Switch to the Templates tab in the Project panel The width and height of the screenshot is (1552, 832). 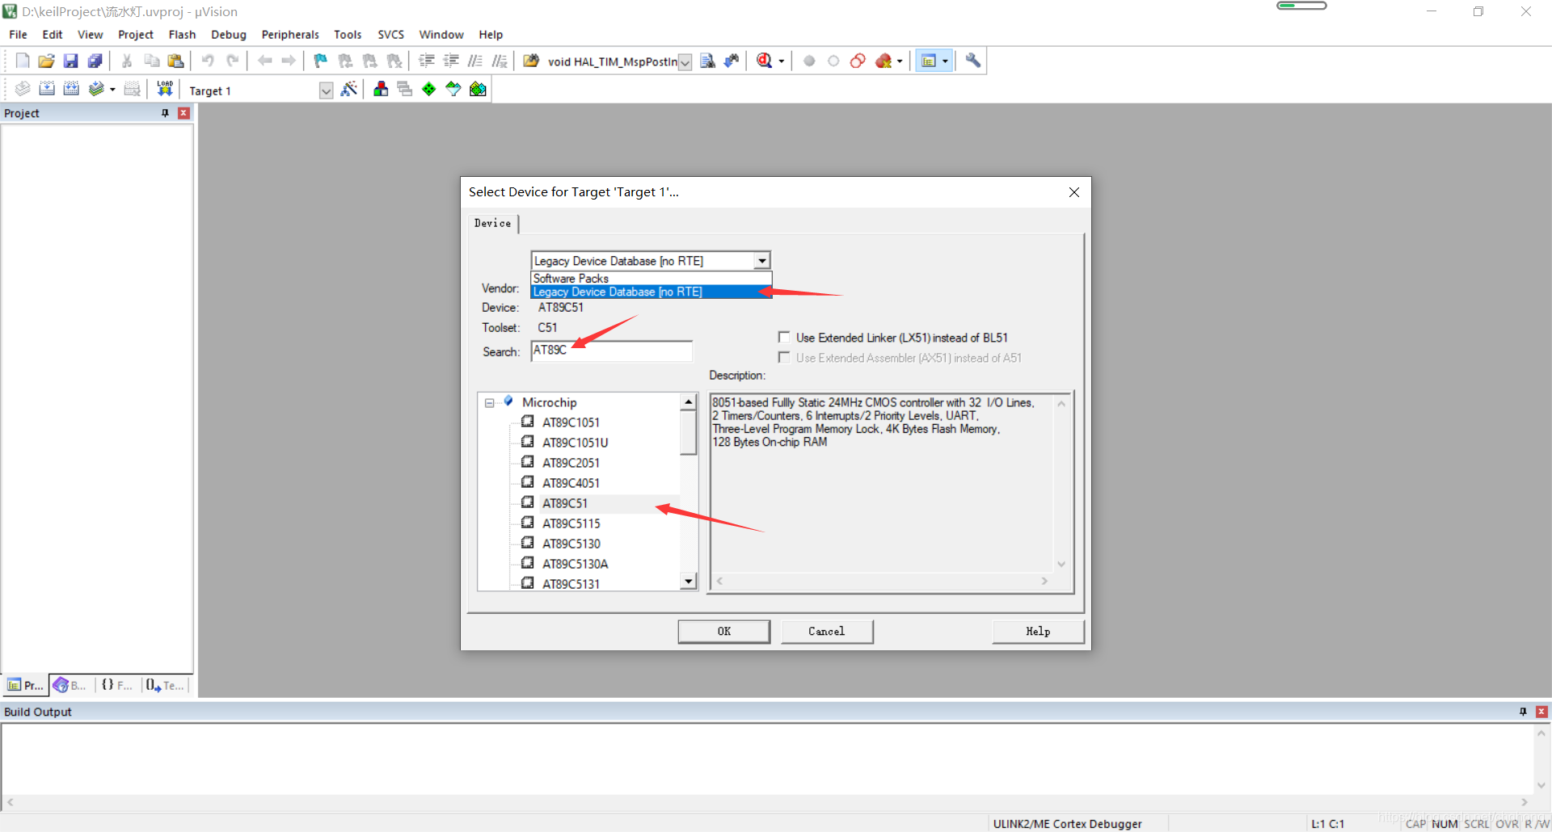click(x=166, y=685)
